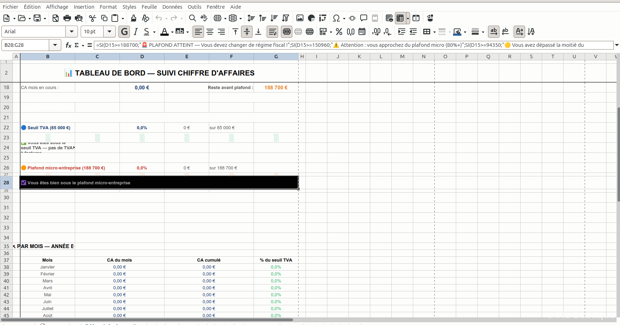Click Sort Ascending icon
Viewport: 620px width, 325px height.
(263, 18)
